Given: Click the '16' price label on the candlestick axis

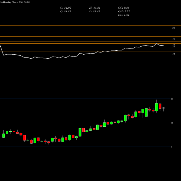Looking at the screenshot, I should click(x=172, y=99).
